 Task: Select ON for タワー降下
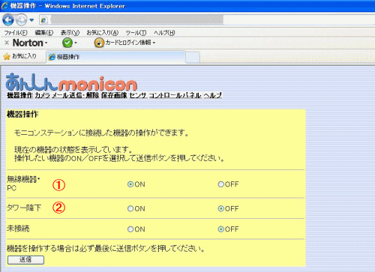pyautogui.click(x=130, y=208)
